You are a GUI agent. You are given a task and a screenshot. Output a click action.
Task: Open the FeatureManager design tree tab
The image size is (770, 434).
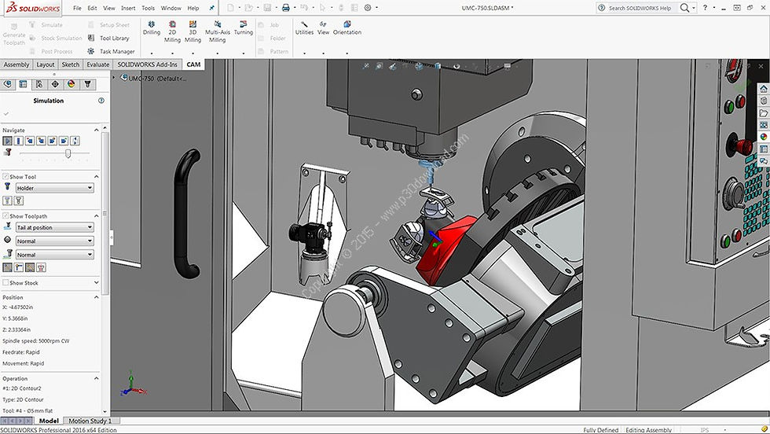click(7, 85)
